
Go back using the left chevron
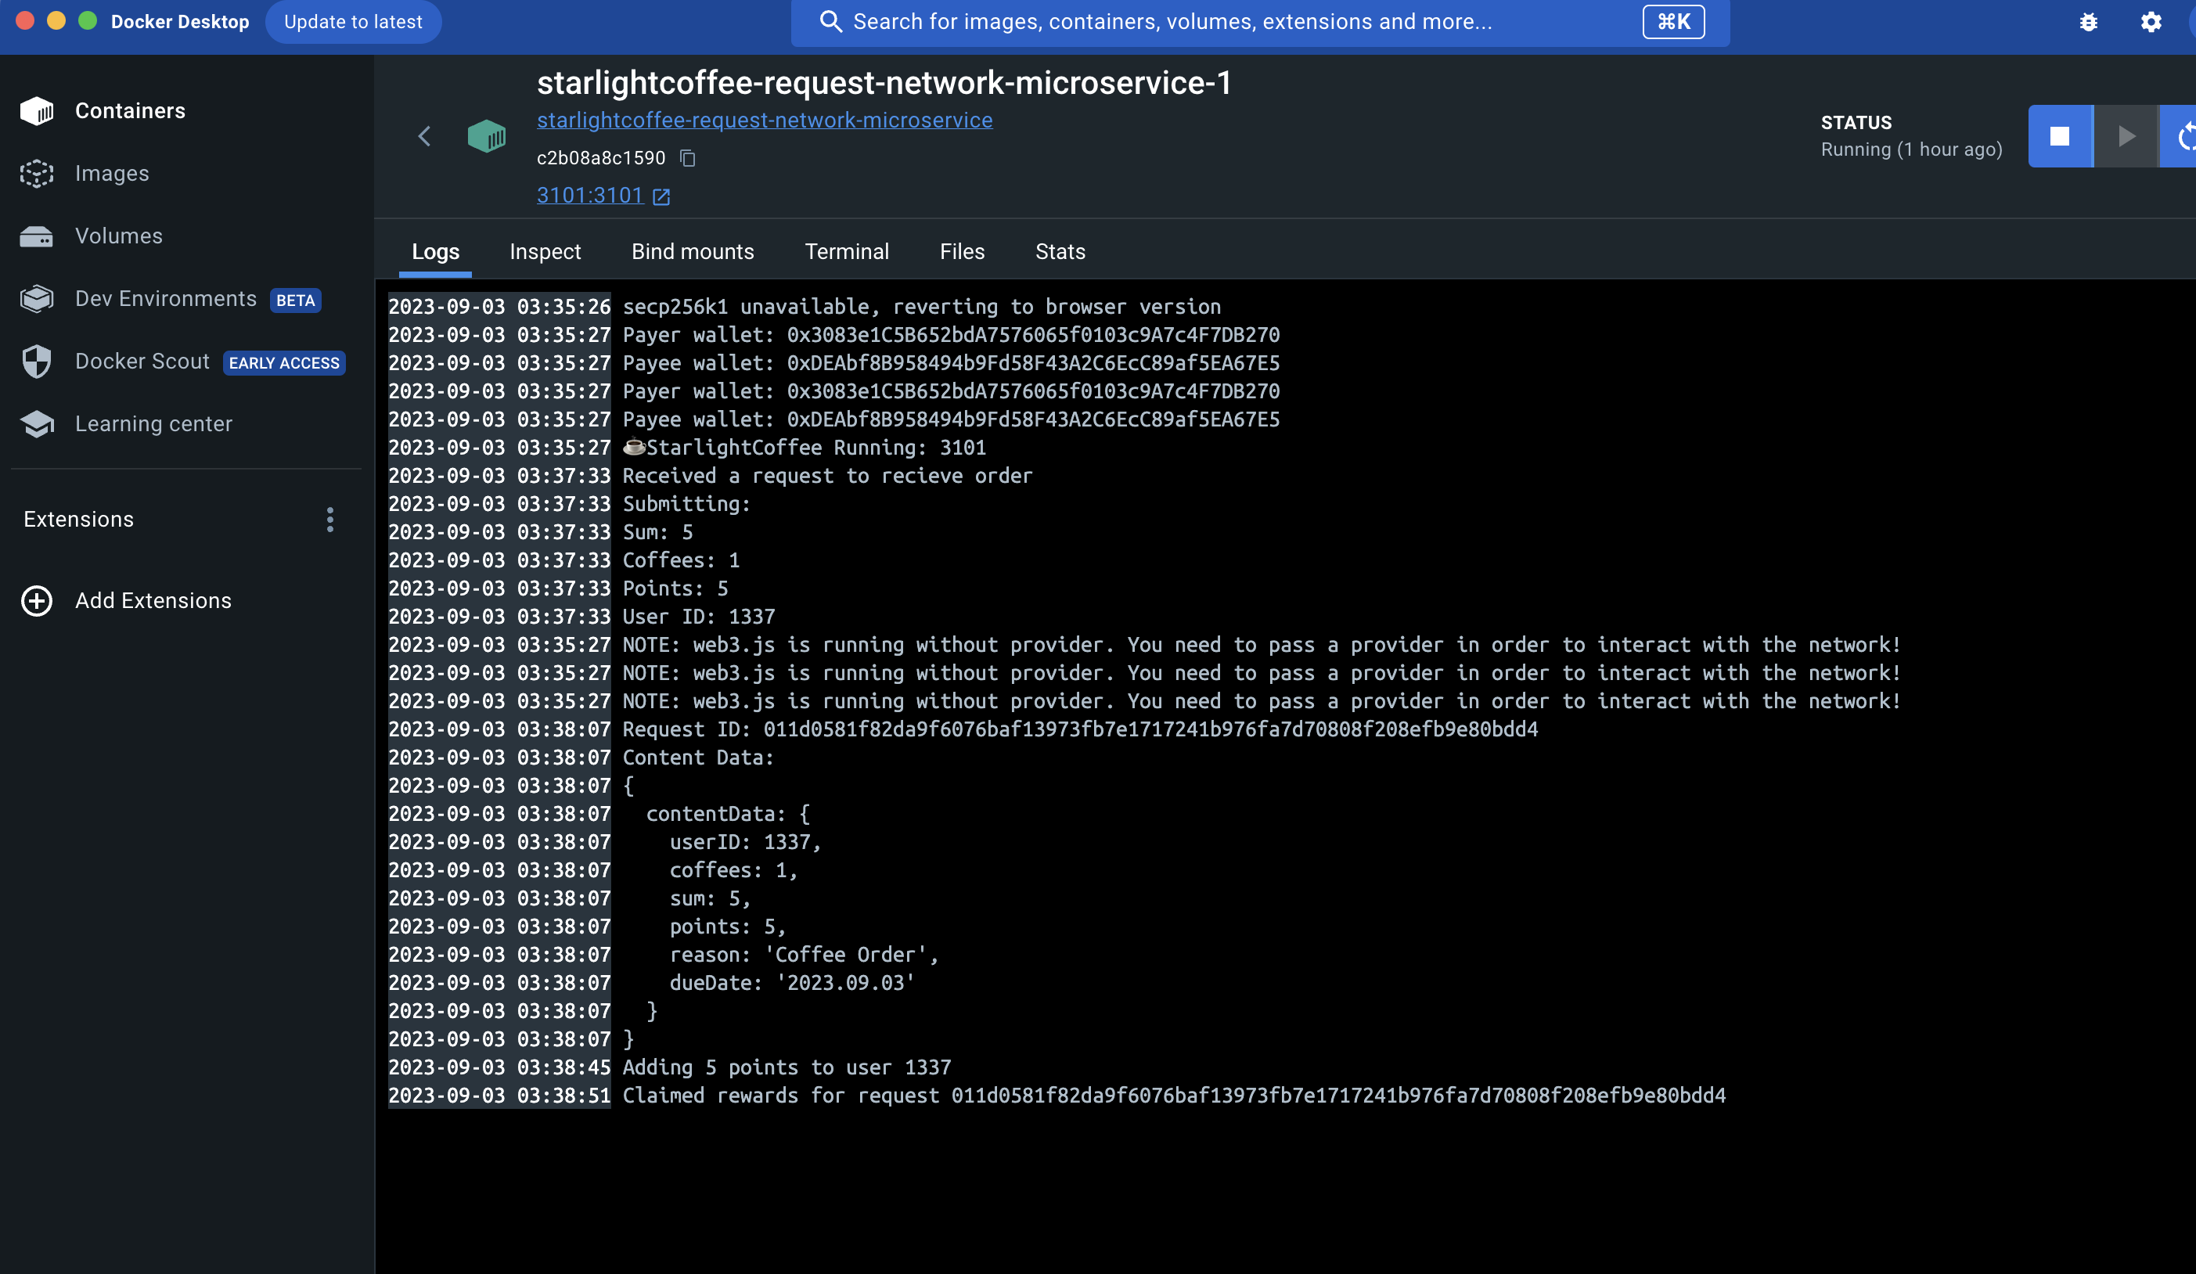pyautogui.click(x=424, y=137)
